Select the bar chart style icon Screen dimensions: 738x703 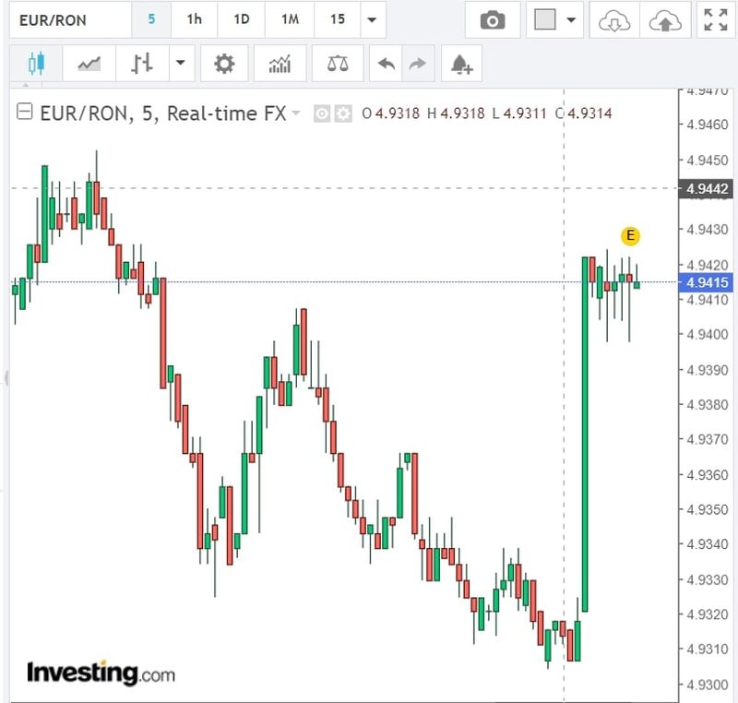point(142,64)
